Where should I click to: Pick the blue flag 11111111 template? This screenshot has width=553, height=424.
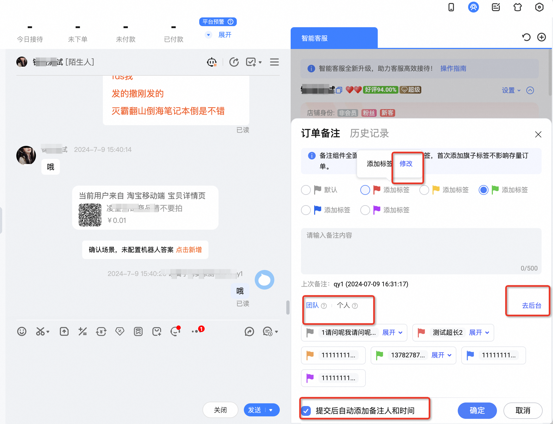(x=493, y=355)
